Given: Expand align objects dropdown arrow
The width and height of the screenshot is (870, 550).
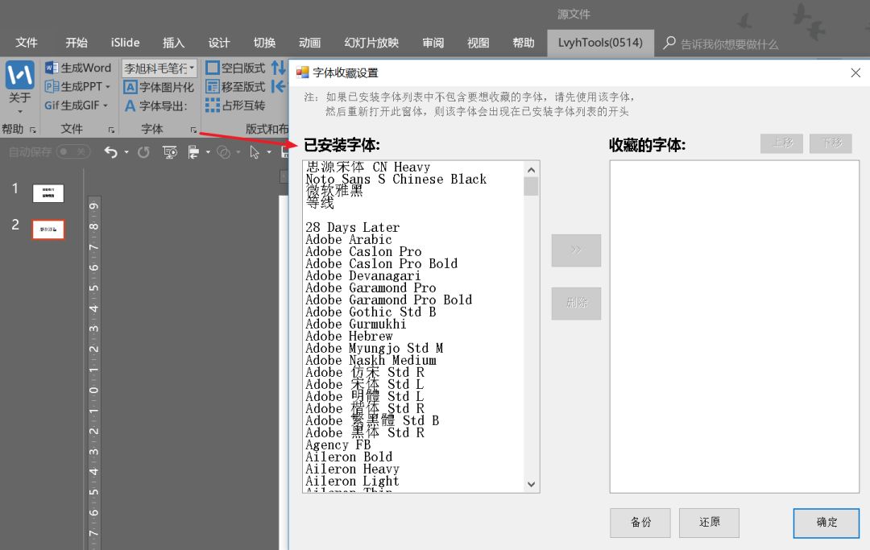Looking at the screenshot, I should pyautogui.click(x=208, y=152).
